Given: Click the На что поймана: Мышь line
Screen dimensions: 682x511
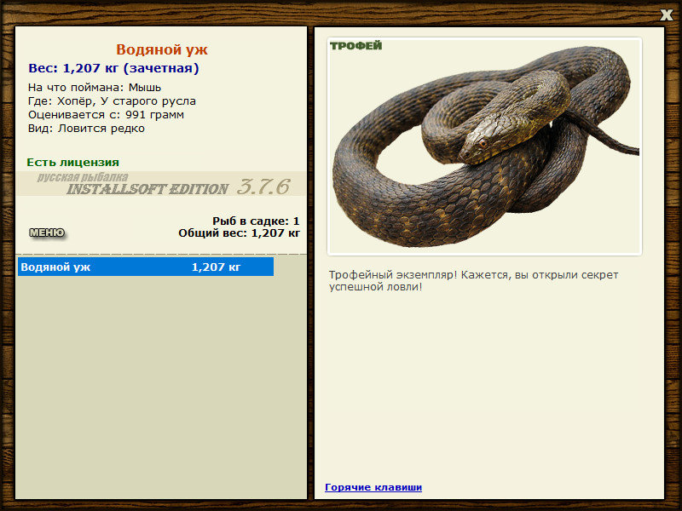Looking at the screenshot, I should tap(95, 88).
